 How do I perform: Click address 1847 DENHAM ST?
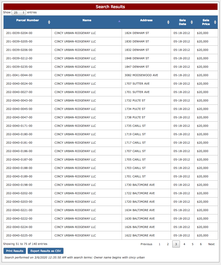pyautogui.click(x=137, y=67)
